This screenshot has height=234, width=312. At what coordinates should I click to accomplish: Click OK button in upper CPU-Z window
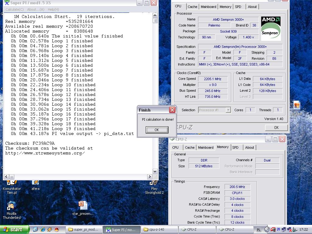click(x=276, y=128)
